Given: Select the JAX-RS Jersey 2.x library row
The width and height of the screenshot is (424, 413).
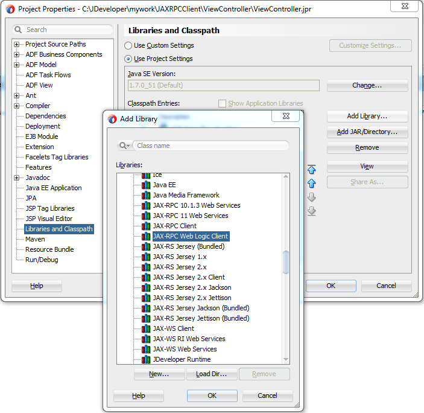Looking at the screenshot, I should pos(180,267).
